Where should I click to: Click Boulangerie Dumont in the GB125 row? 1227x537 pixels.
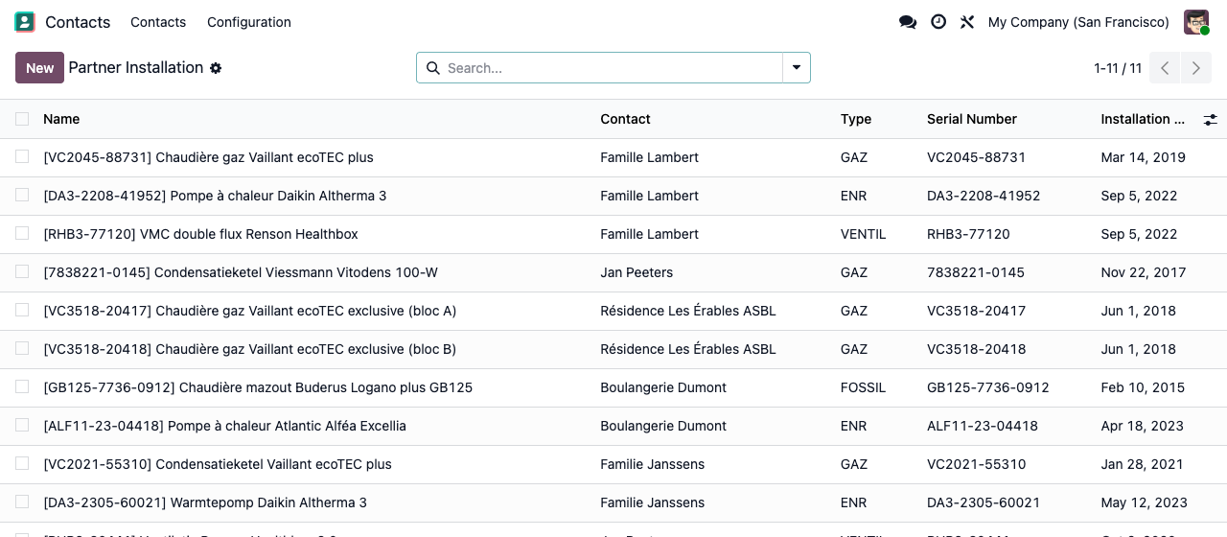(663, 387)
